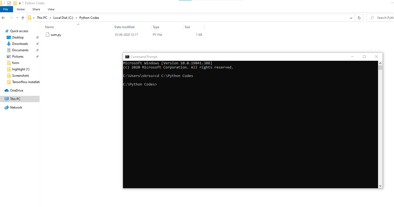Open the Customize Quick Access Toolbar dropdown

pos(20,3)
